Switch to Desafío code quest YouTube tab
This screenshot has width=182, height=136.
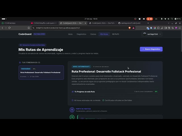(x=44, y=23)
